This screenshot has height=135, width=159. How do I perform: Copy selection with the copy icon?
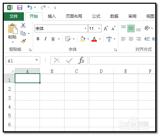[23, 33]
